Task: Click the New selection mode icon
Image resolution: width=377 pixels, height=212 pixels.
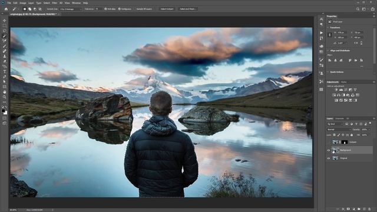Action: pyautogui.click(x=25, y=9)
